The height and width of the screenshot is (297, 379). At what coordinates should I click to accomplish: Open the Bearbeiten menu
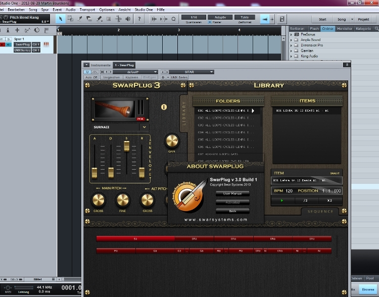tap(16, 10)
